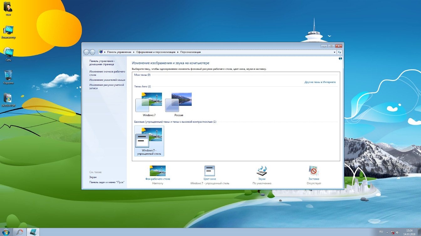This screenshot has height=236, width=421.
Task: Click the RU language indicator
Action: (381, 232)
